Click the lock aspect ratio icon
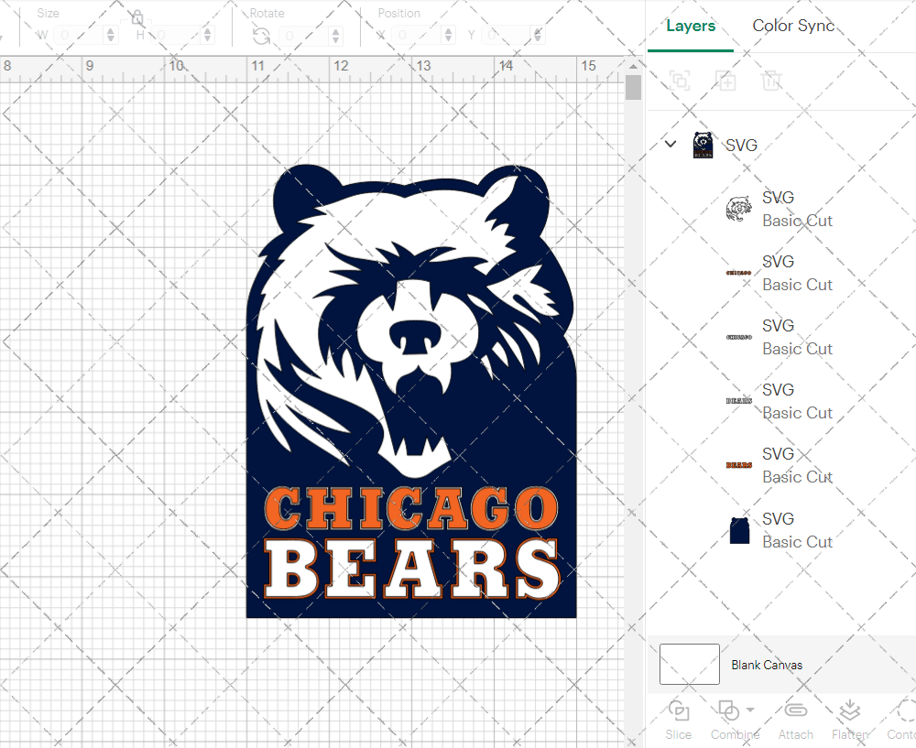The width and height of the screenshot is (916, 748). [x=137, y=17]
